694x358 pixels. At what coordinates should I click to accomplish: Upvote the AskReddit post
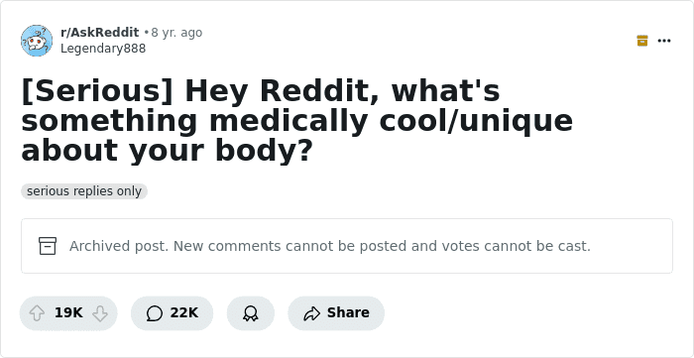tap(37, 313)
